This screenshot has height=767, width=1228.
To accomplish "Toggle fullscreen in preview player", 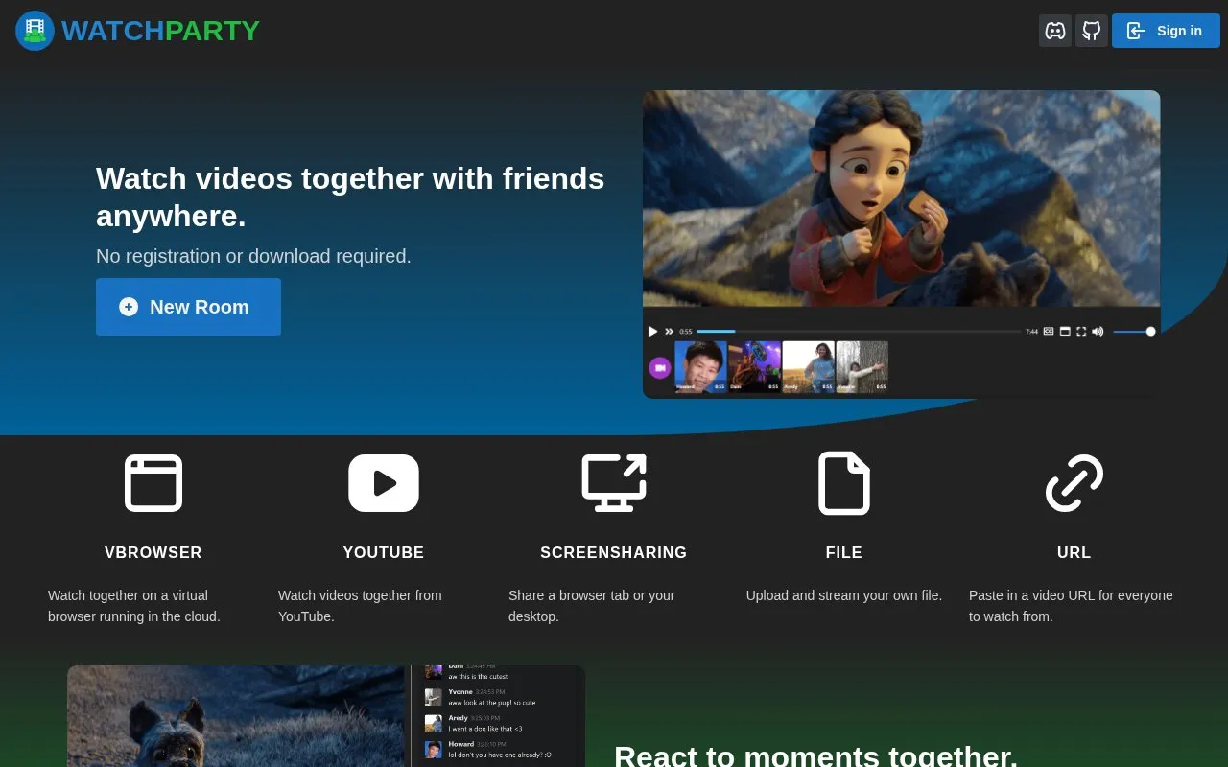I will click(x=1081, y=332).
